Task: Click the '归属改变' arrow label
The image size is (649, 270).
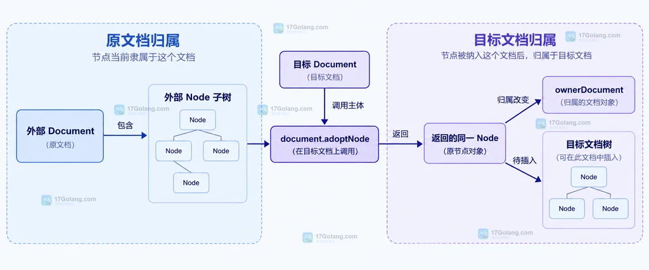Action: tap(513, 100)
